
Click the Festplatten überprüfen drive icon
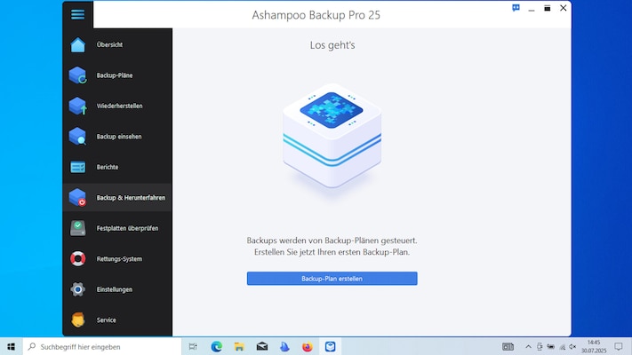pyautogui.click(x=78, y=228)
